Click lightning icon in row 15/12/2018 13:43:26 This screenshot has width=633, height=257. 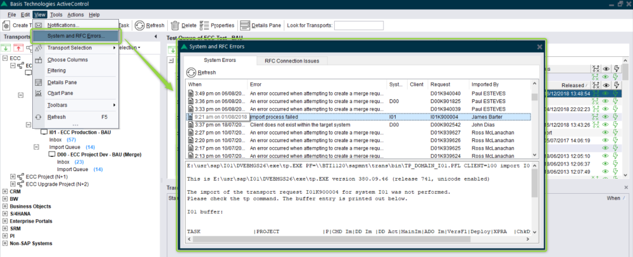616,124
